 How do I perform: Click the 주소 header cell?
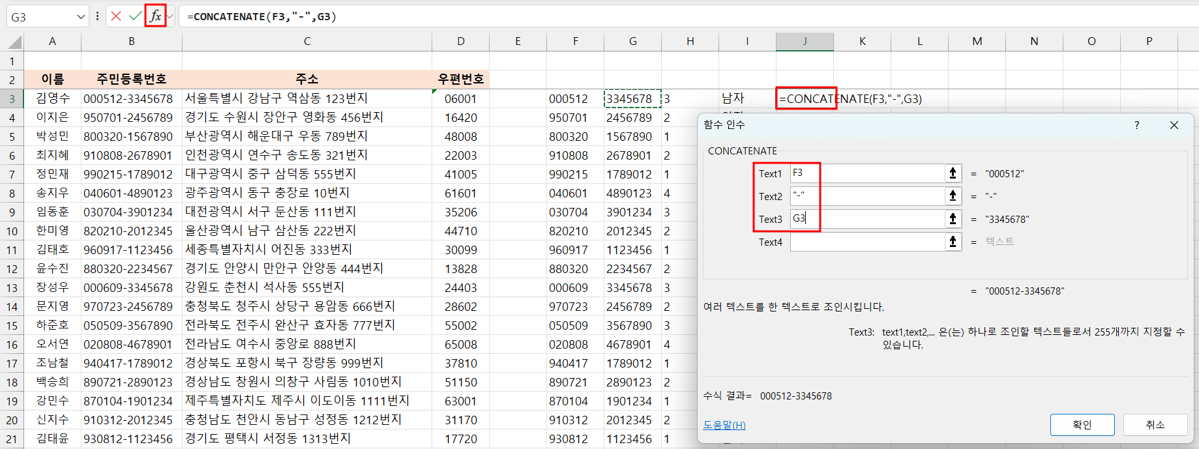307,80
